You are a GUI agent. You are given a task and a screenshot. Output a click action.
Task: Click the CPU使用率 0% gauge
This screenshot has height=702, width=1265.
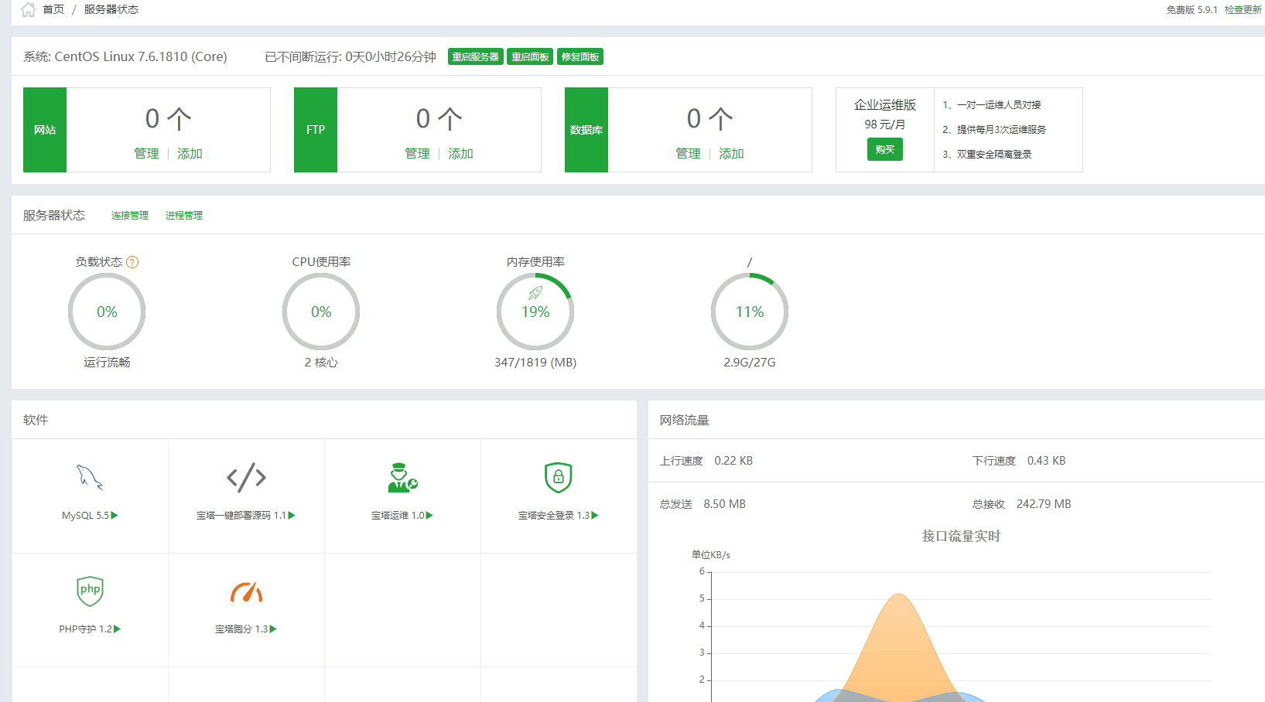[321, 312]
